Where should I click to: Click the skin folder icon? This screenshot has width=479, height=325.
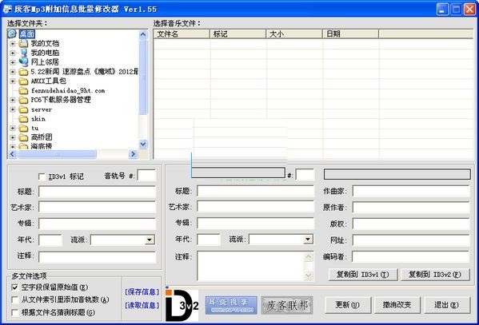point(23,119)
